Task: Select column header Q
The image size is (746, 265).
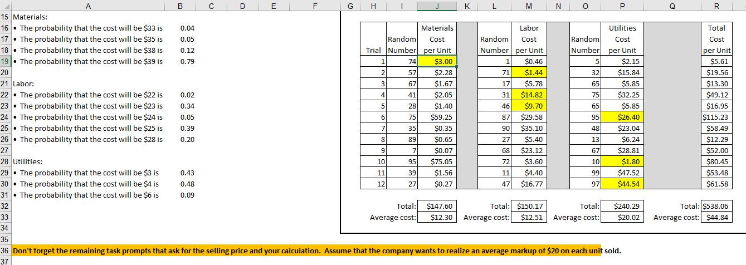Action: coord(672,6)
